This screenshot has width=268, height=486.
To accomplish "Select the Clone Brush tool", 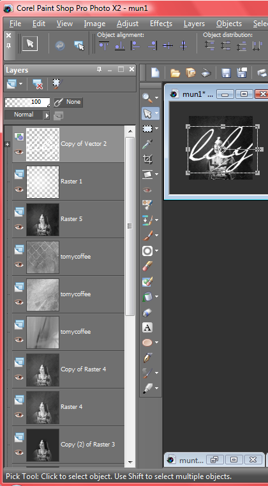I will 147,220.
